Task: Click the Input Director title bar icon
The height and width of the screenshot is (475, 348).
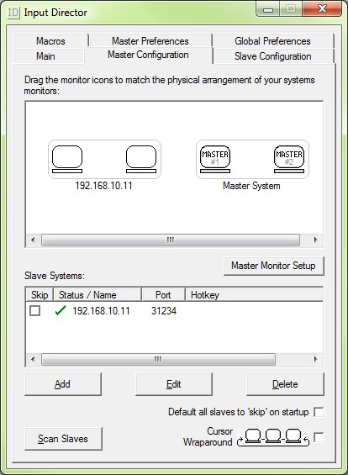Action: (x=13, y=13)
